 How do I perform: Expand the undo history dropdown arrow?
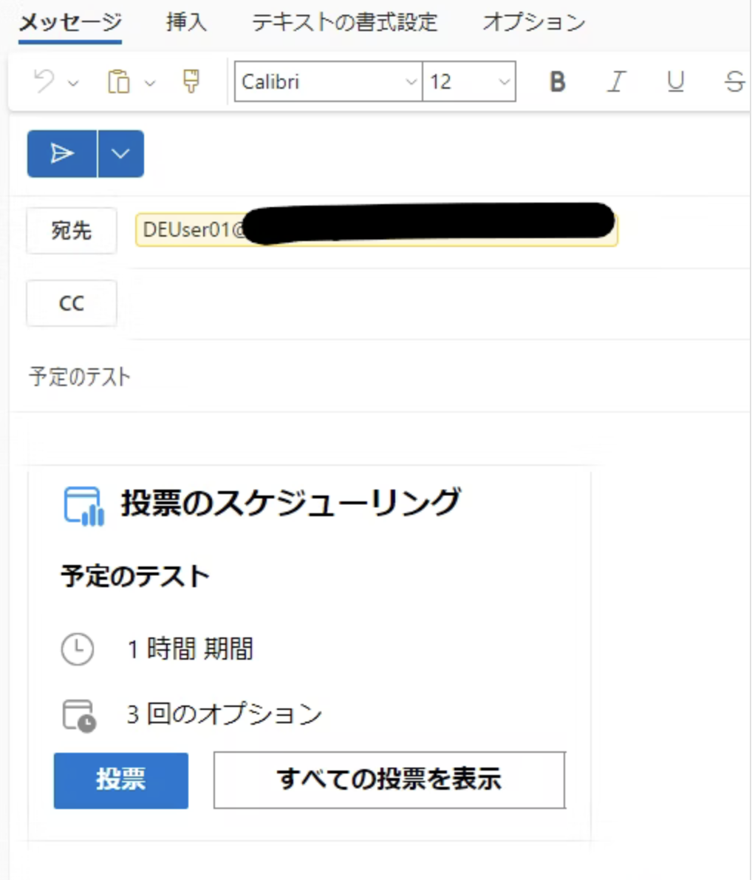pos(73,83)
